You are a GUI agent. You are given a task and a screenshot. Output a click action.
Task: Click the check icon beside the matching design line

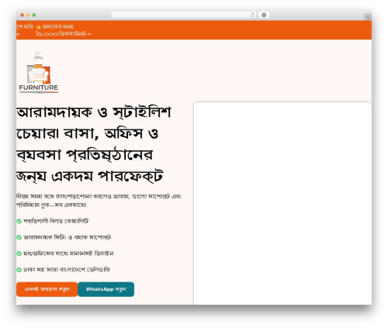[19, 254]
